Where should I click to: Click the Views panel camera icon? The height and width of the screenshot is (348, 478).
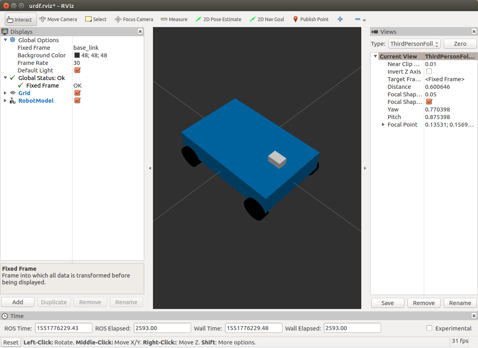(375, 31)
